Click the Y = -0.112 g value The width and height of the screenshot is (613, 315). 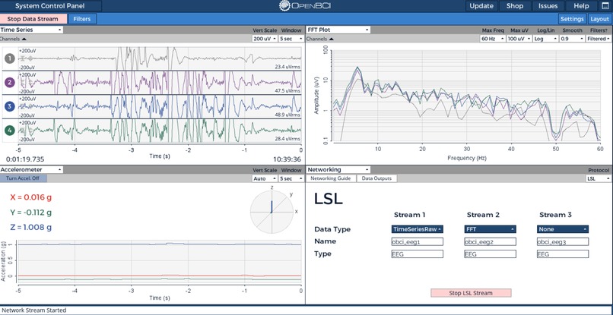click(x=30, y=213)
